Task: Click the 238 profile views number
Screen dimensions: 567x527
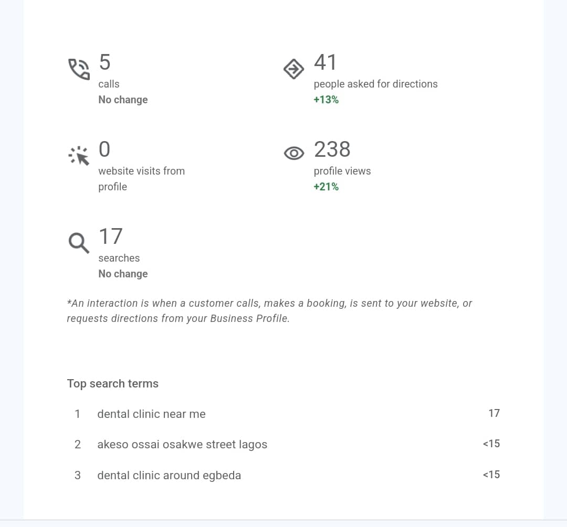Action: click(332, 149)
